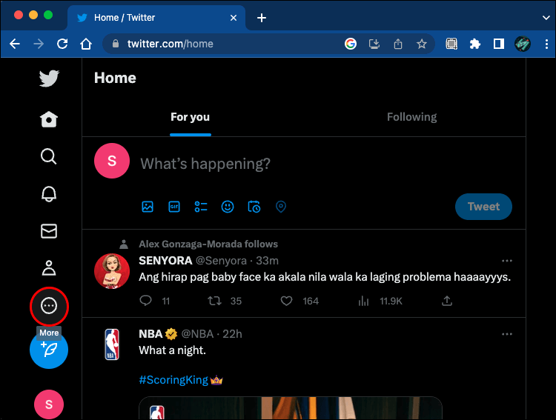Open the Extensions puzzle icon

click(474, 44)
